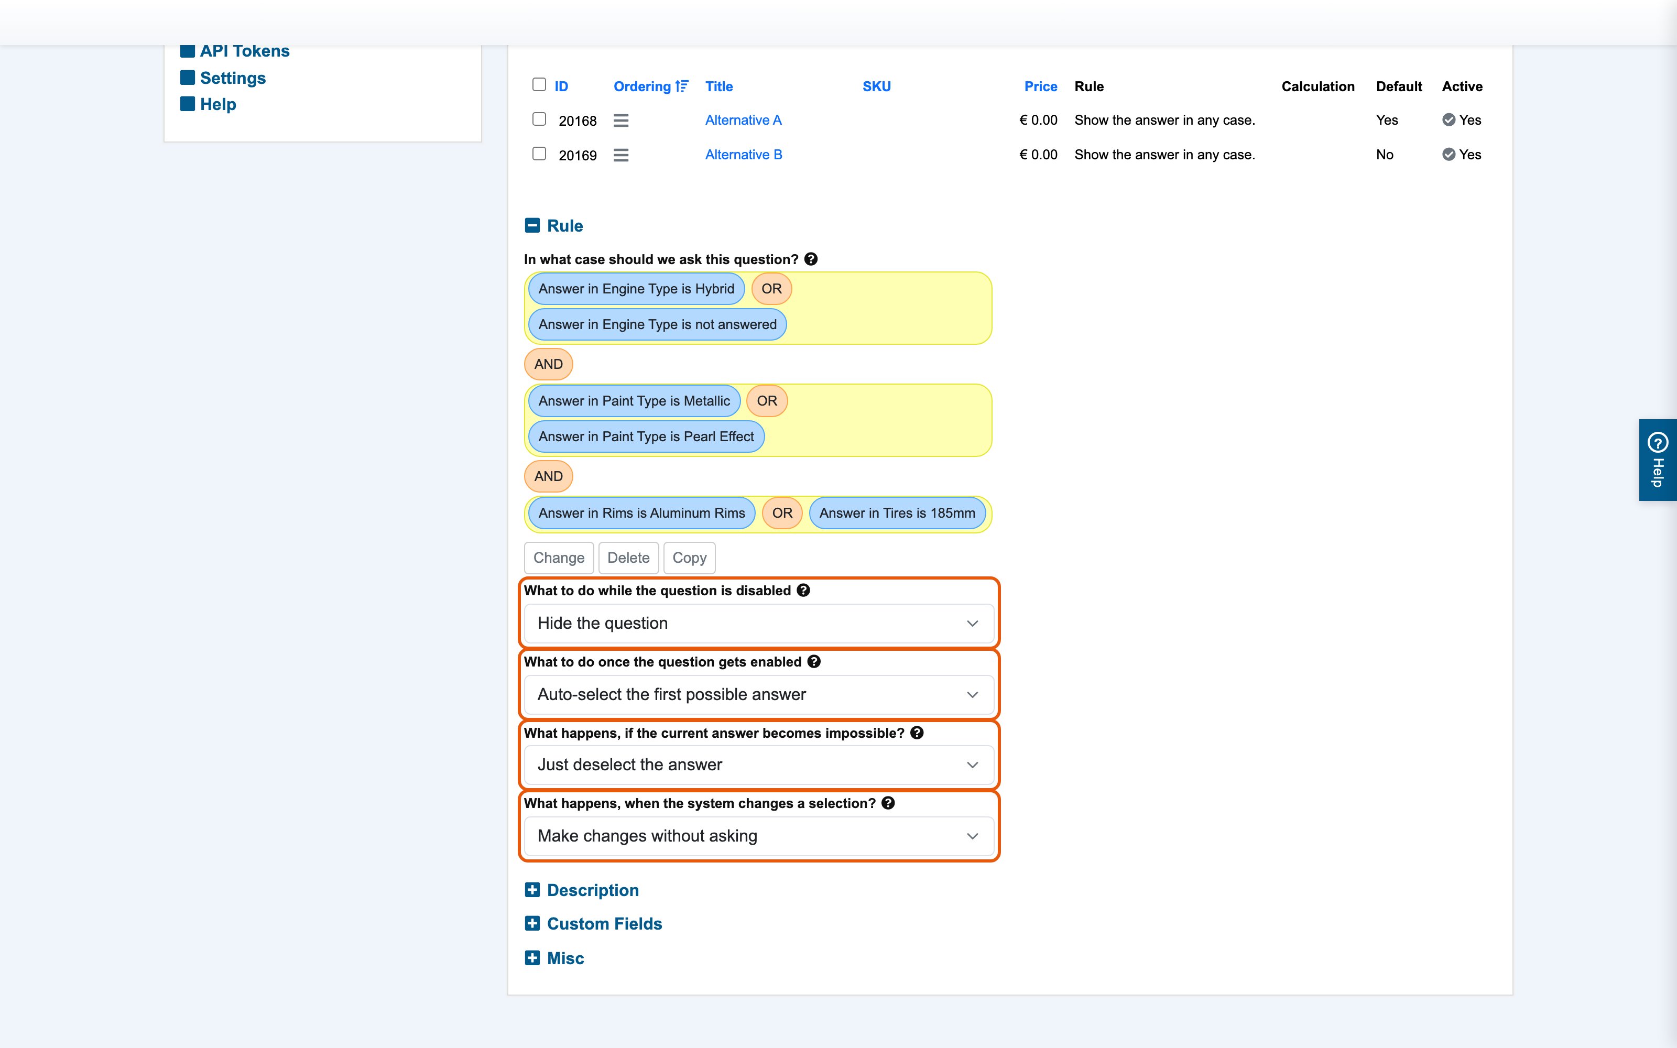The width and height of the screenshot is (1677, 1048).
Task: Click the 'Answer in Paint Type is Pearl Effect' condition
Action: point(646,436)
